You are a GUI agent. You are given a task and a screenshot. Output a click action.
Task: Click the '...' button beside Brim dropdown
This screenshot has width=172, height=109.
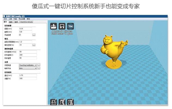(39, 68)
